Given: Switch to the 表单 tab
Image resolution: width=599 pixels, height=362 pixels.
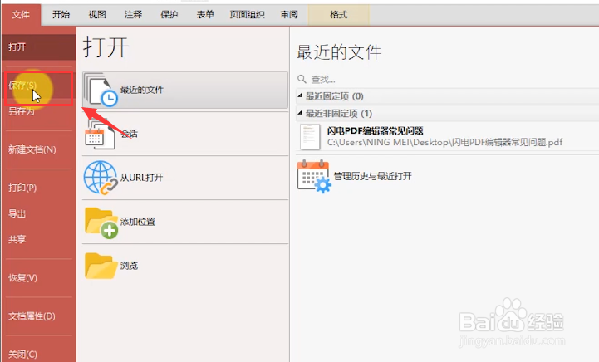Looking at the screenshot, I should (x=205, y=15).
